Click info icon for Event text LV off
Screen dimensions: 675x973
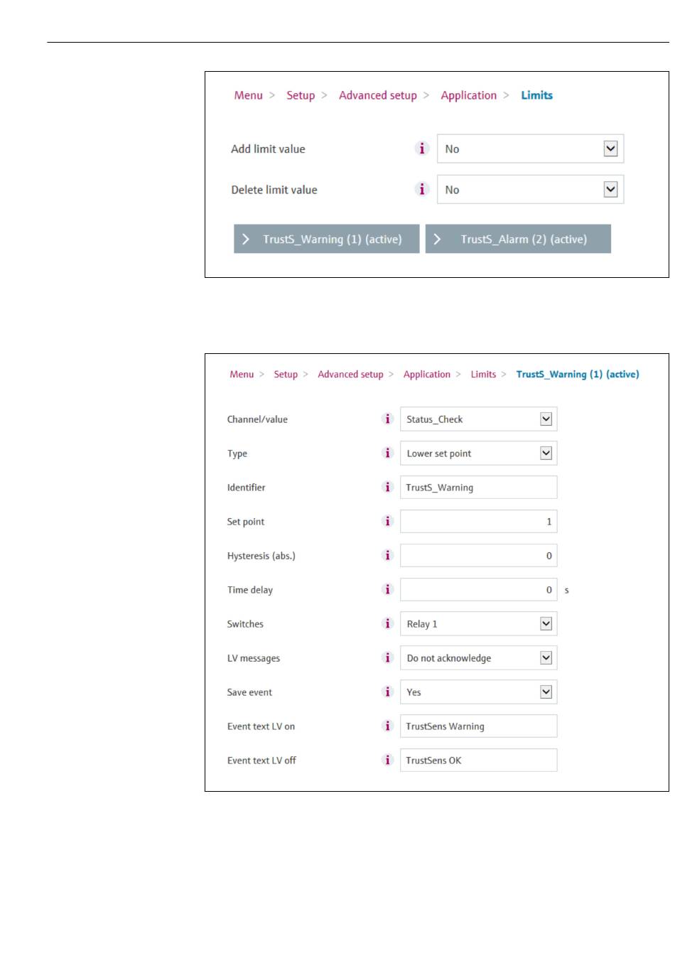pyautogui.click(x=387, y=760)
